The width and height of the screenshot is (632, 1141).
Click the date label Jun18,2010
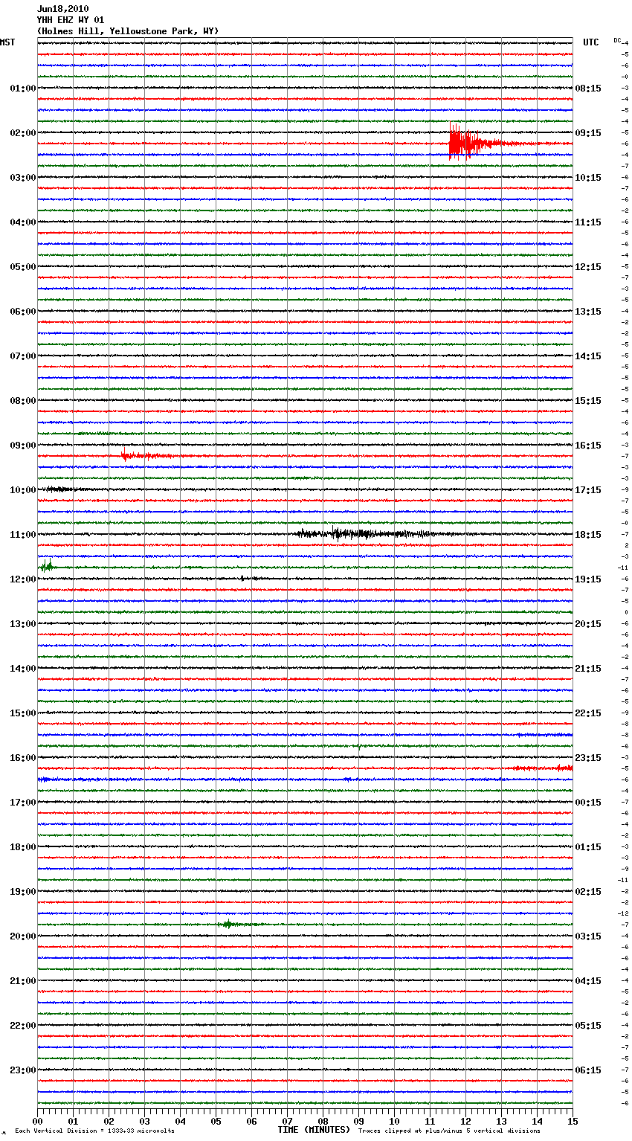(62, 9)
